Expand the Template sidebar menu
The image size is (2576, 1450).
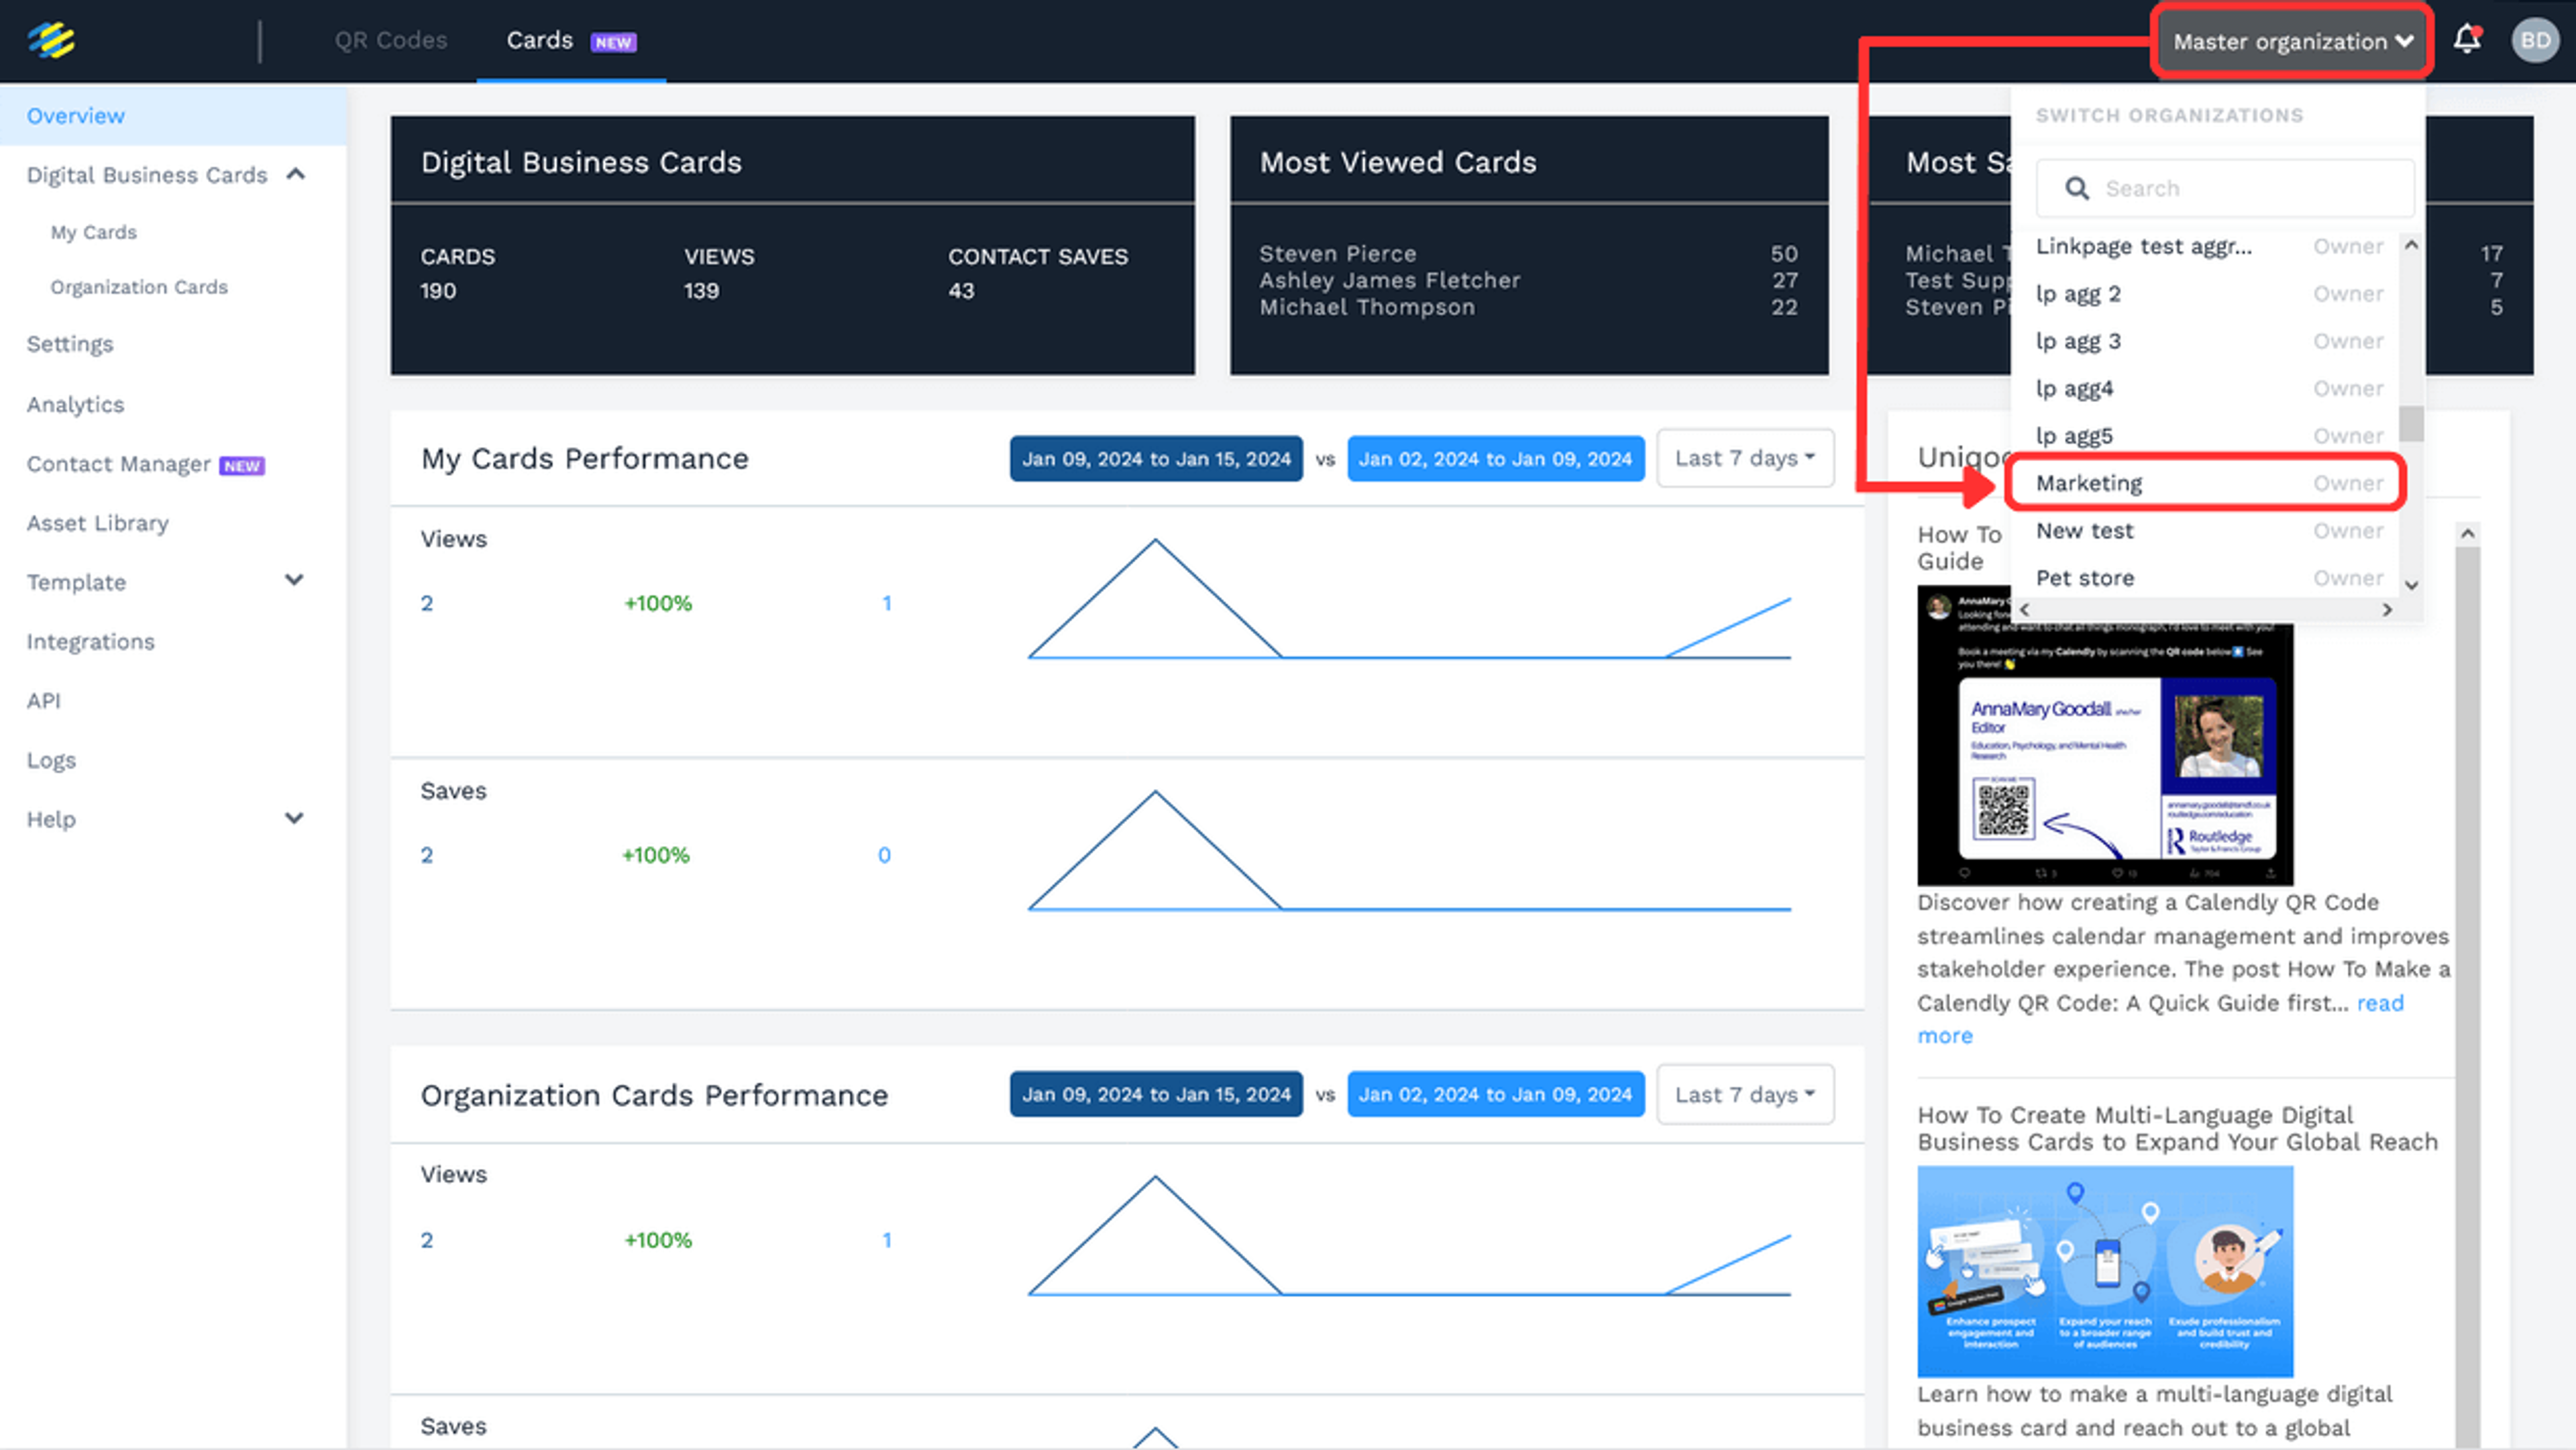pyautogui.click(x=293, y=580)
